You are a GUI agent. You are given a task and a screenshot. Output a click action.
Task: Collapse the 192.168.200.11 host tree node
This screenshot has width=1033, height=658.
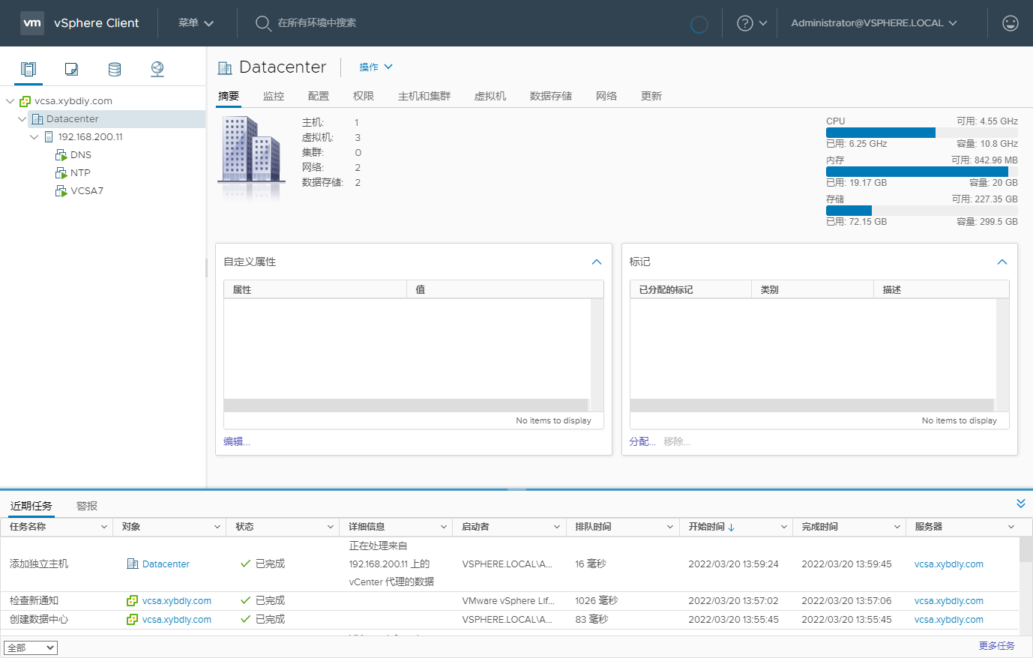tap(34, 136)
